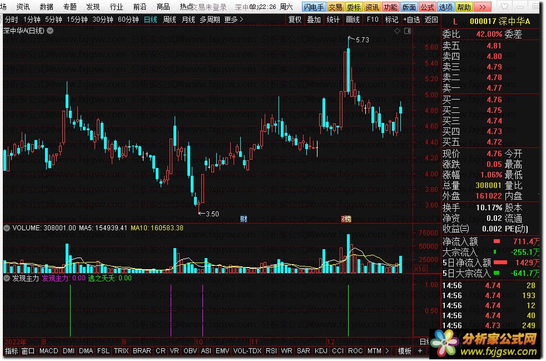Switch indicator to OBV
This screenshot has height=361, width=546.
[x=190, y=351]
